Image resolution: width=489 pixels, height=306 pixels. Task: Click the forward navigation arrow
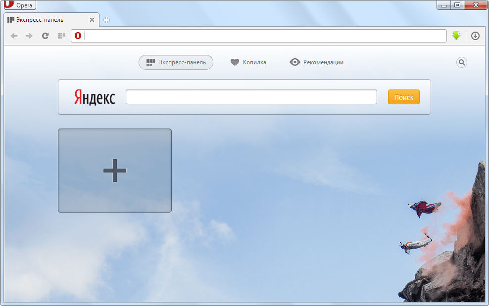coord(29,36)
